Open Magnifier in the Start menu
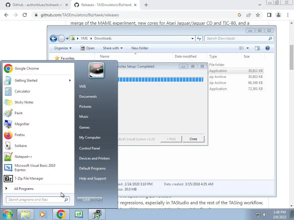Image resolution: width=294 pixels, height=220 pixels. (x=38, y=124)
